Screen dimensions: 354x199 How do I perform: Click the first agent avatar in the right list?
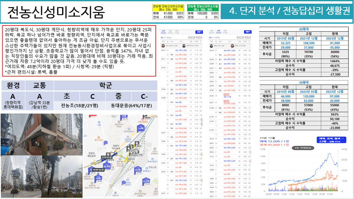211,46
